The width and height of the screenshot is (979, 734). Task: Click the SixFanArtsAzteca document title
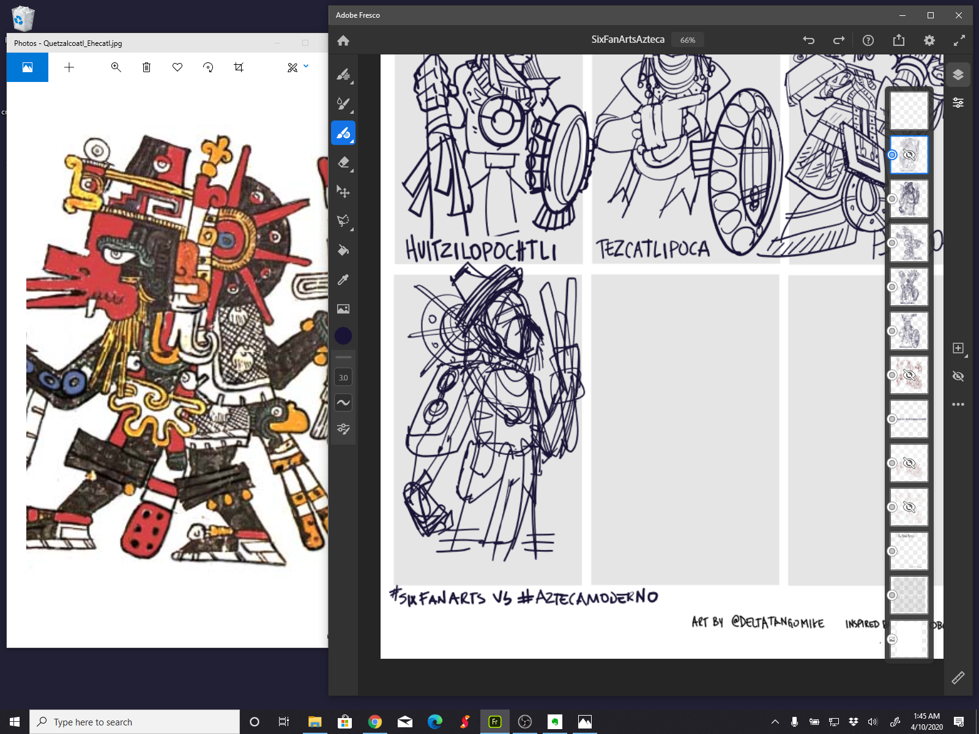(628, 39)
